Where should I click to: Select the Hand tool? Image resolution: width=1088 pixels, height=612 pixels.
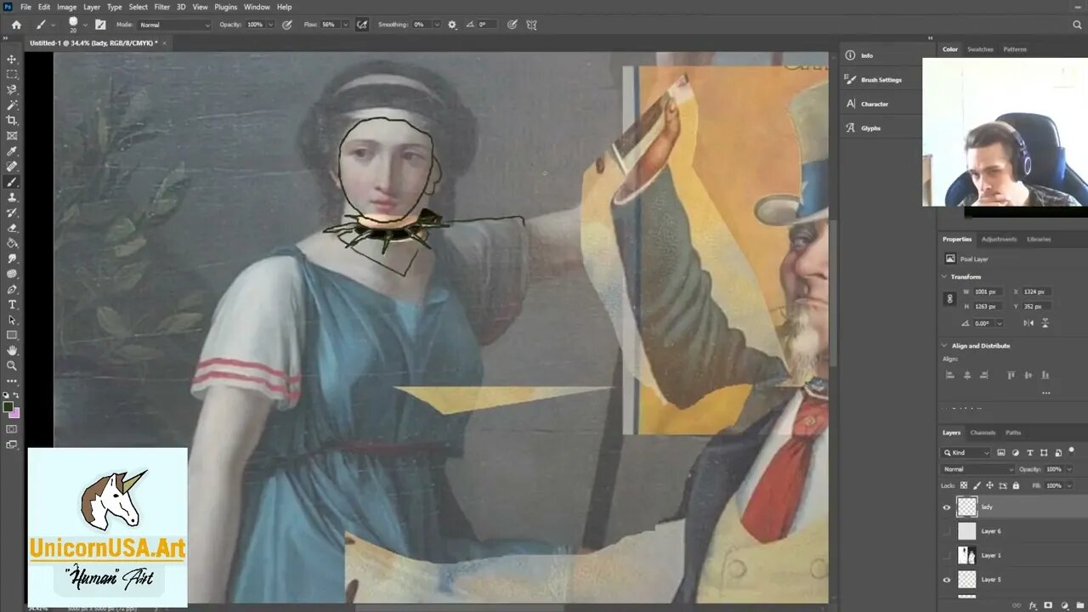click(12, 350)
